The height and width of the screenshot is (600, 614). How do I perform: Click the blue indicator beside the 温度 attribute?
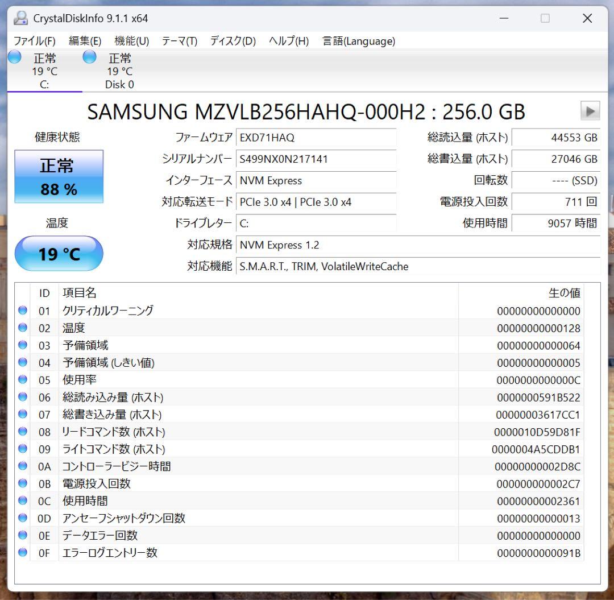click(23, 328)
